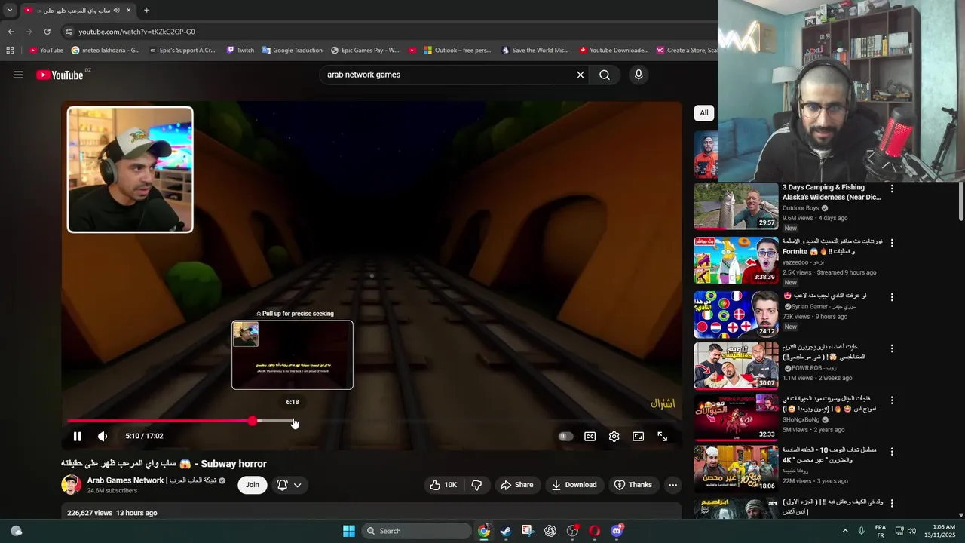Toggle the autoplay switch
This screenshot has height=543, width=965.
pyautogui.click(x=565, y=436)
